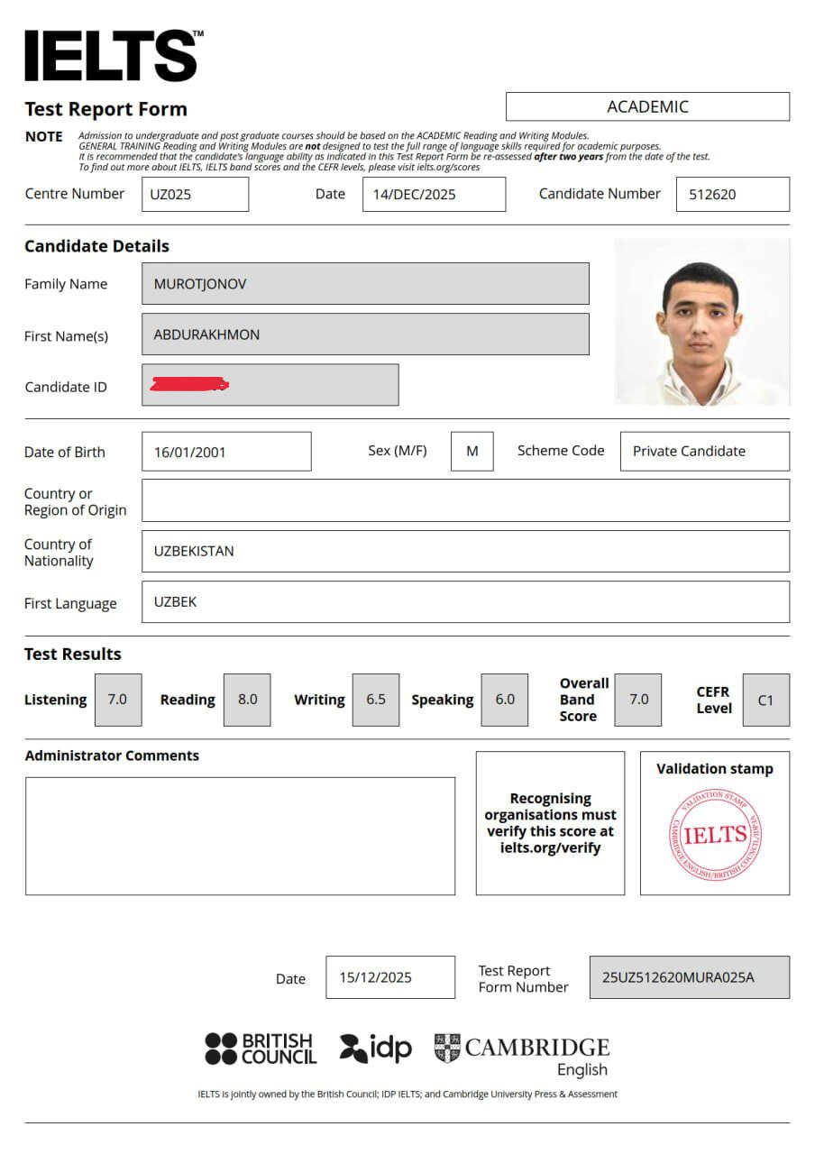This screenshot has height=1154, width=815.
Task: Select the Centre Number field UZ025
Action: [195, 195]
